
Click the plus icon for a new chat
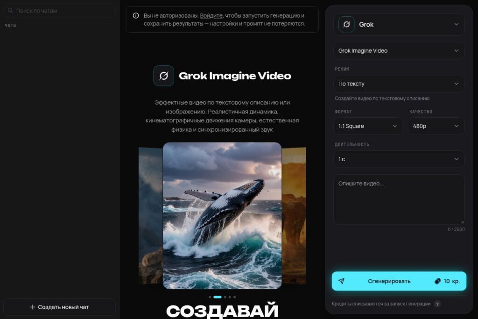[33, 307]
